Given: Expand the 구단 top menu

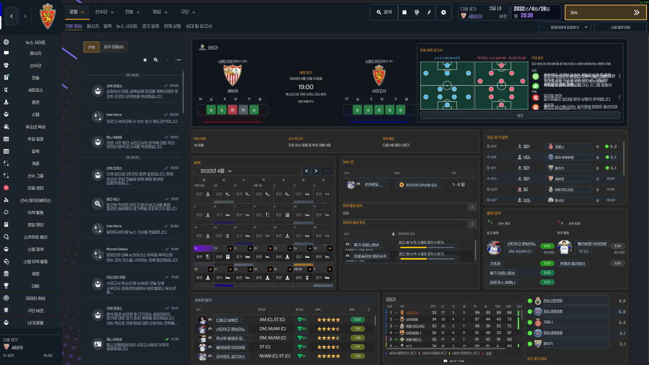Looking at the screenshot, I should 188,12.
